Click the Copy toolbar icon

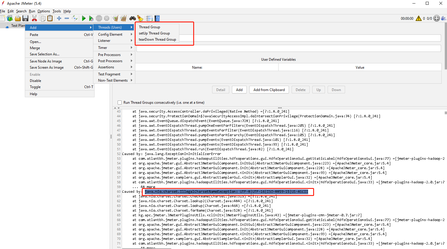coord(43,18)
